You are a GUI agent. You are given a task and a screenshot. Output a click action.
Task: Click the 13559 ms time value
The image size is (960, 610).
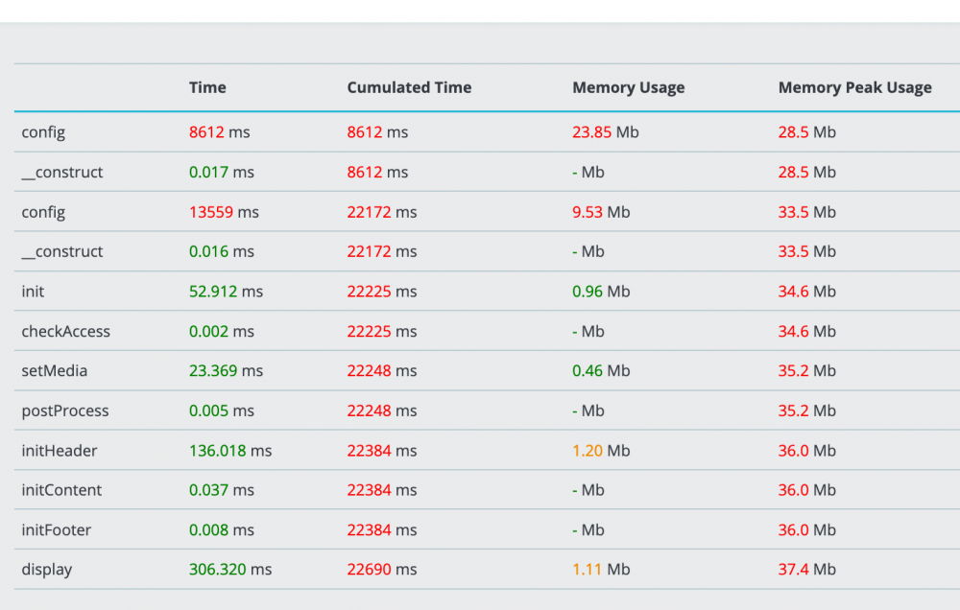pos(224,212)
